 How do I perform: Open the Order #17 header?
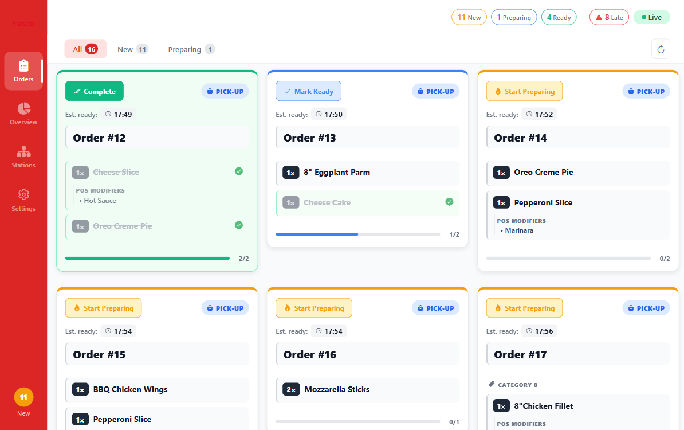(578, 354)
